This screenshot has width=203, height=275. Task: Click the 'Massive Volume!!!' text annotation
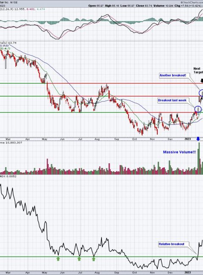[x=179, y=152]
